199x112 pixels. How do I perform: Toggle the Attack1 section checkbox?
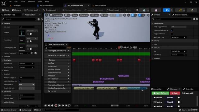[x=179, y=97]
